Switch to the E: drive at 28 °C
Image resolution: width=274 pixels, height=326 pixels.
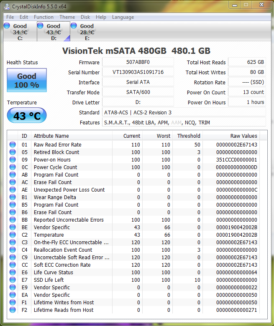87,32
